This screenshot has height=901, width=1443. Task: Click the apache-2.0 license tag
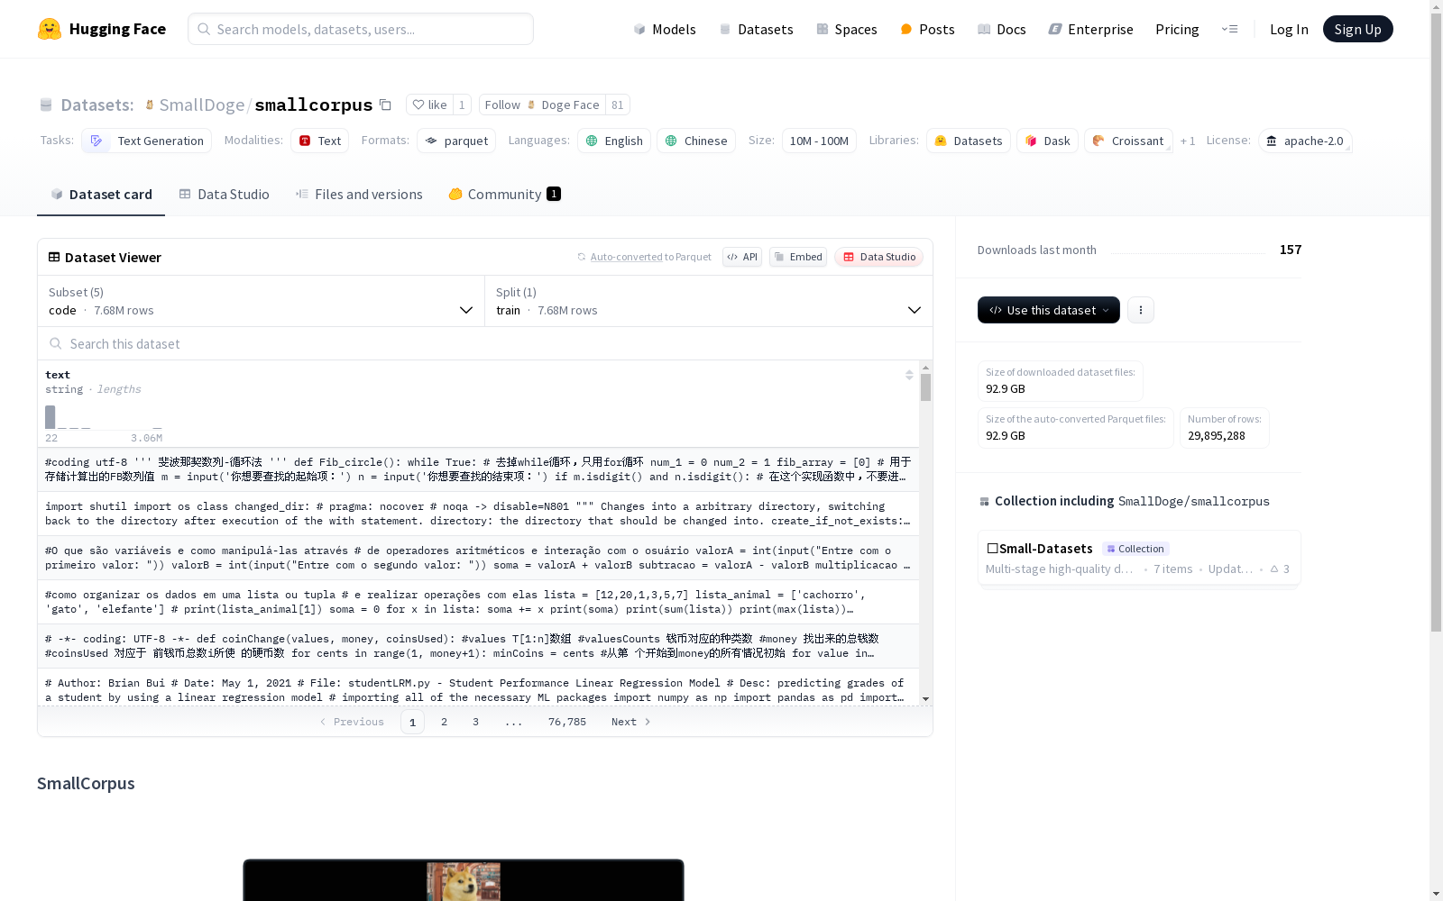coord(1305,141)
